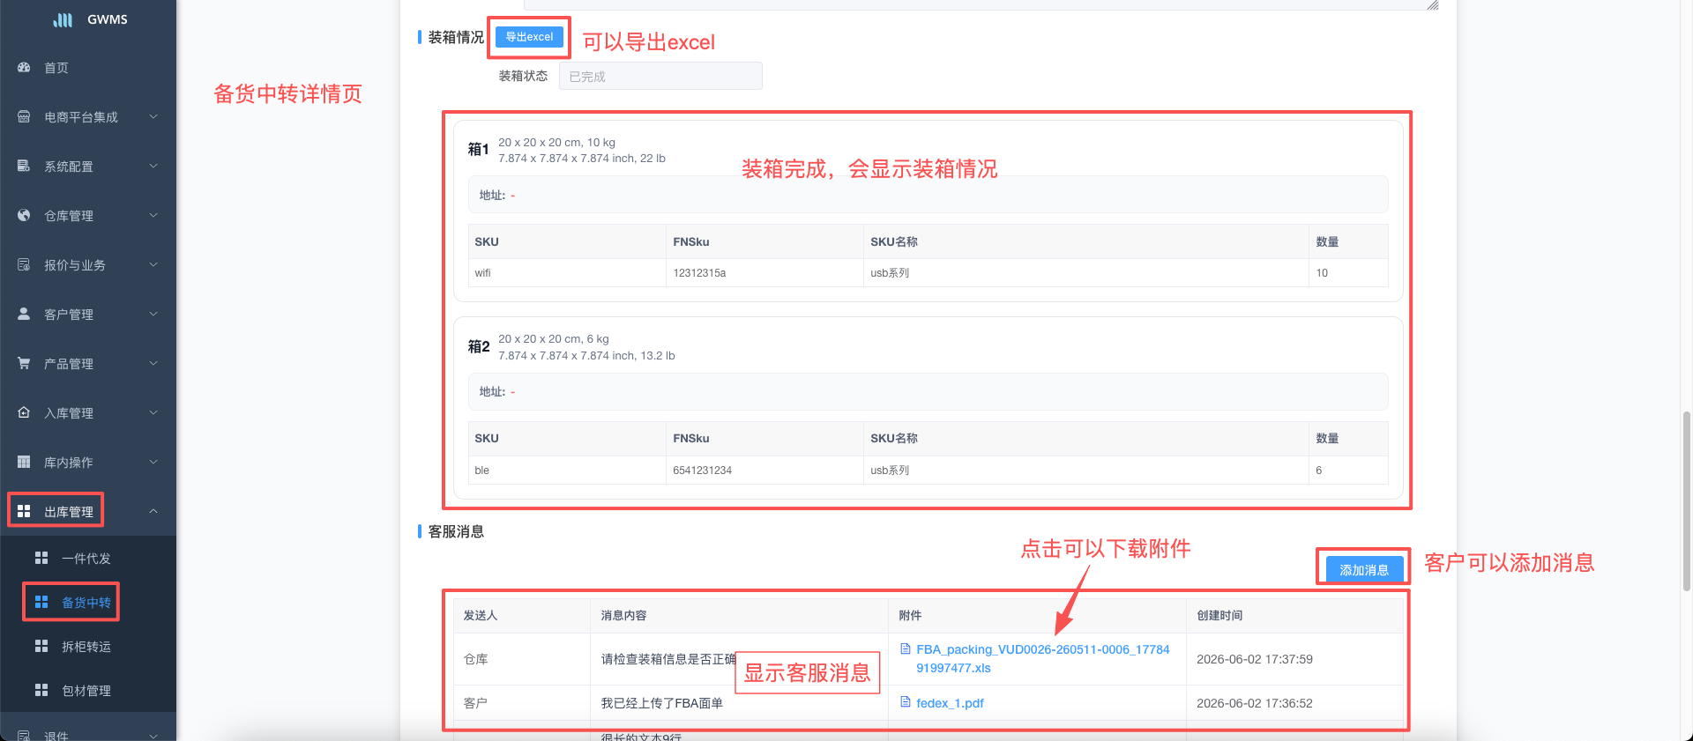Image resolution: width=1693 pixels, height=741 pixels.
Task: Expand the 电商平台集成 menu chevron
Action: pyautogui.click(x=153, y=117)
